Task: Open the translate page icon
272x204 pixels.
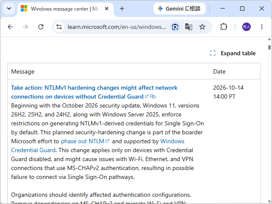Action: [188, 27]
